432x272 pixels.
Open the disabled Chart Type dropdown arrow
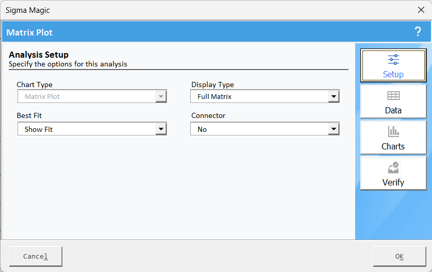tap(161, 97)
